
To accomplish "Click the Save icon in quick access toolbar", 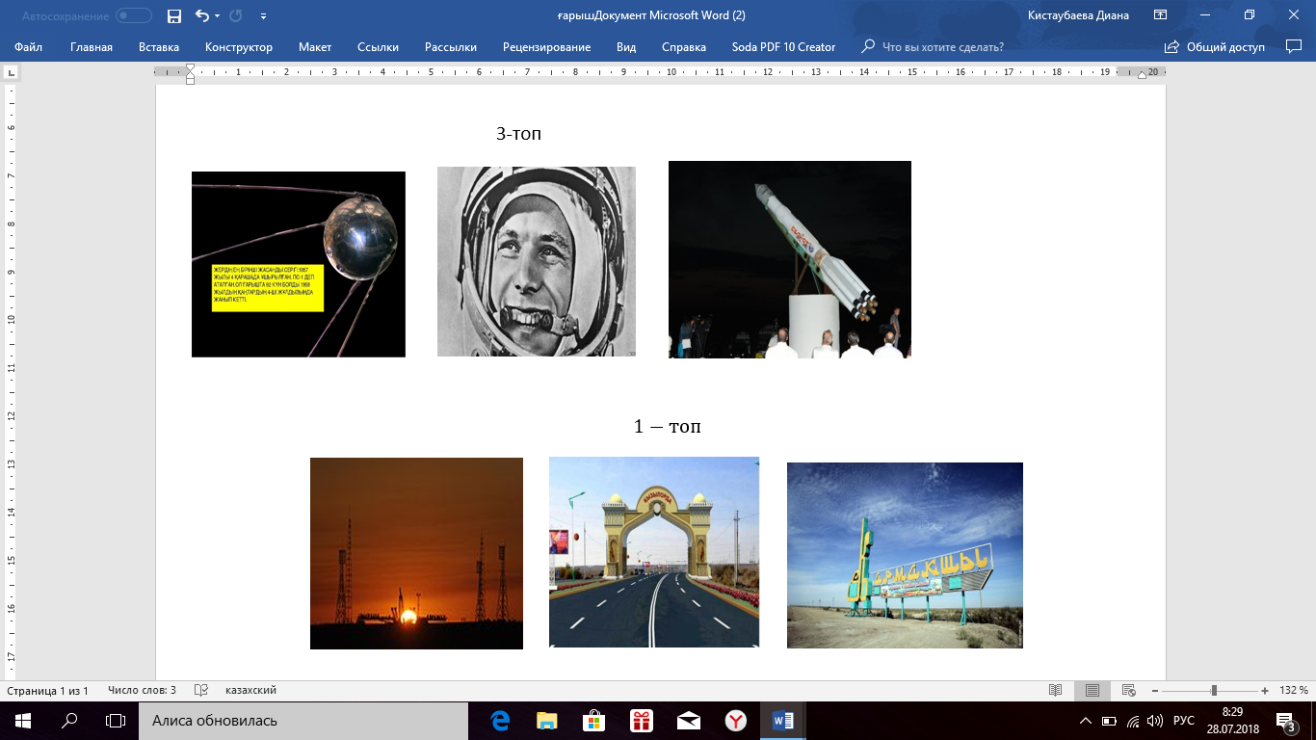I will point(173,15).
